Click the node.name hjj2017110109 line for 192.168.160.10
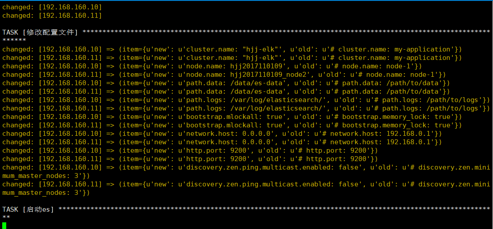This screenshot has height=229, width=493. pos(212,66)
